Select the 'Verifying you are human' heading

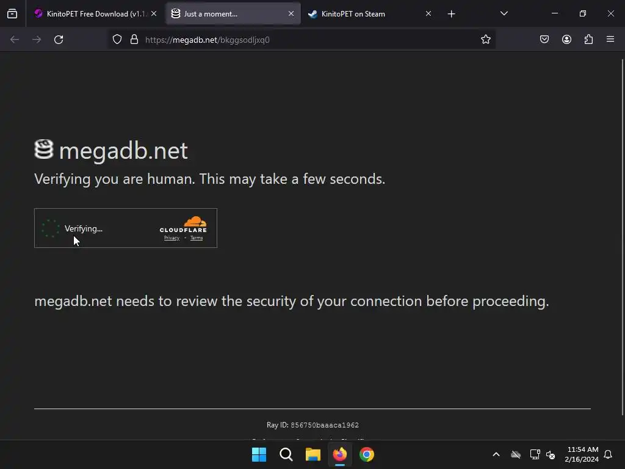[x=210, y=179]
